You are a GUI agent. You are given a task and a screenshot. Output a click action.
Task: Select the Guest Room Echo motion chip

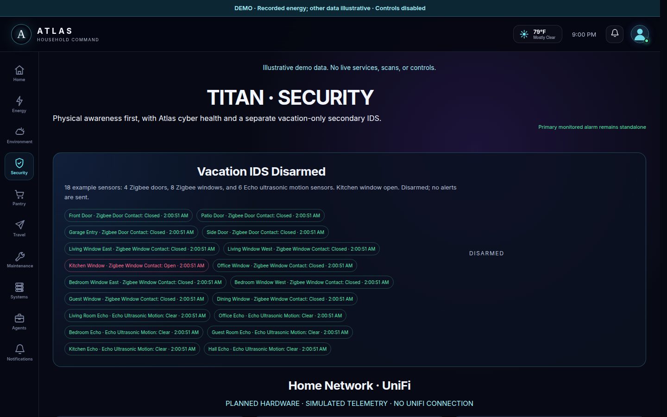click(x=280, y=332)
